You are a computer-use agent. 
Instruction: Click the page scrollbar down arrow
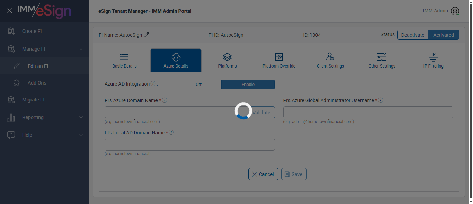[x=471, y=201]
